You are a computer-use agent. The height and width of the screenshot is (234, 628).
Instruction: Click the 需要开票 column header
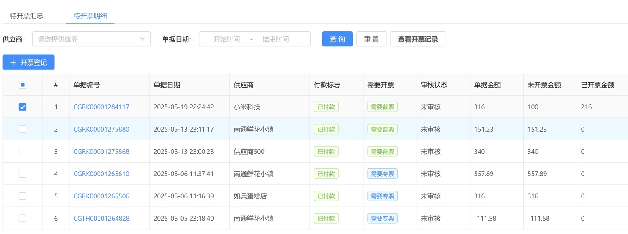[x=381, y=85]
